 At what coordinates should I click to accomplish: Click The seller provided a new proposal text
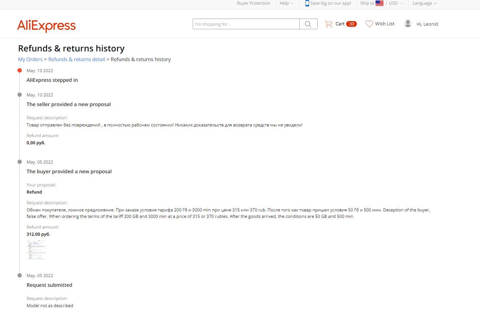[69, 104]
